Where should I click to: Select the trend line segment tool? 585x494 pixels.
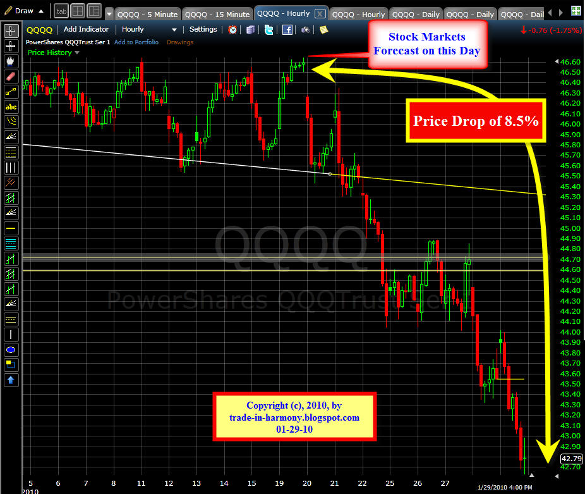coord(11,92)
